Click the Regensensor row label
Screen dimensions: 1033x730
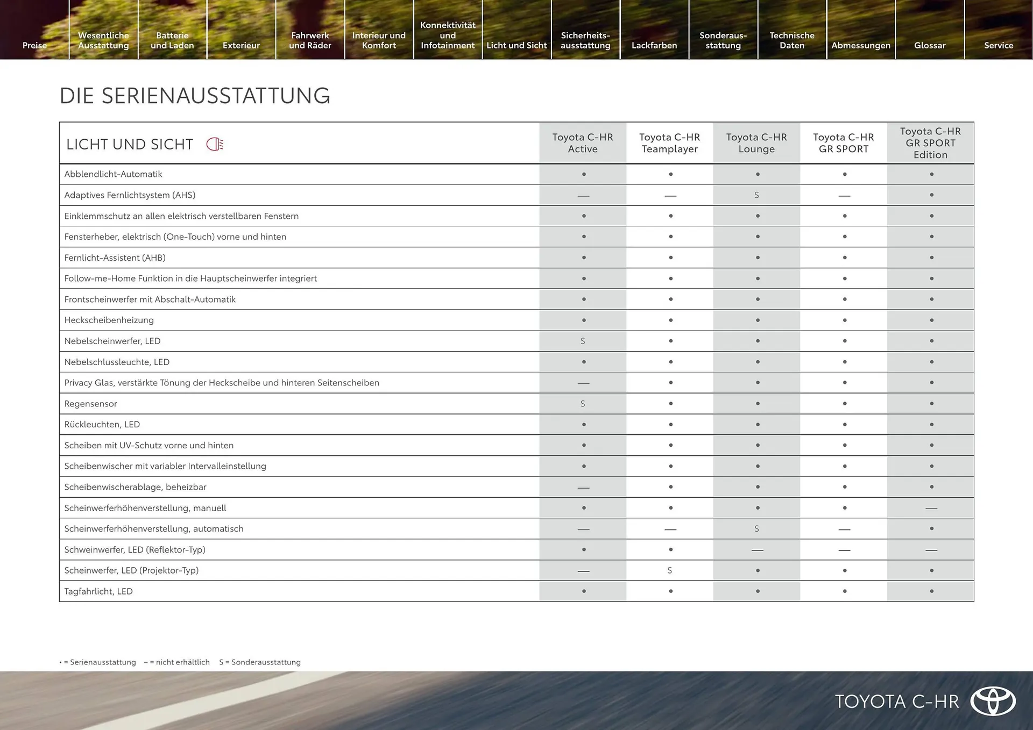point(90,403)
